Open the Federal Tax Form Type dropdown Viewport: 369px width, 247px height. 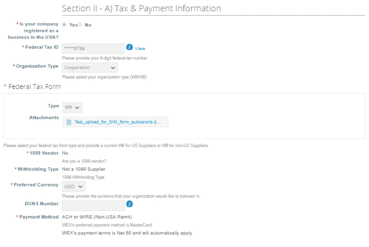tap(72, 108)
